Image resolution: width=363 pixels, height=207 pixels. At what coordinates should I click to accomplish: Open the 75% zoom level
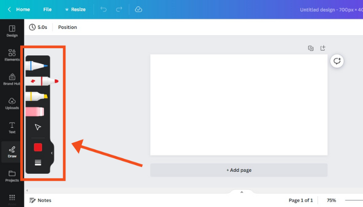click(x=331, y=200)
